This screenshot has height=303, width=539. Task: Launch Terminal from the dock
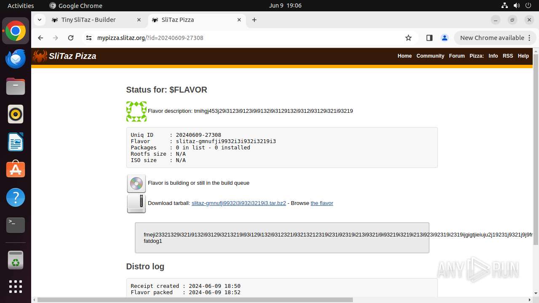click(x=16, y=225)
